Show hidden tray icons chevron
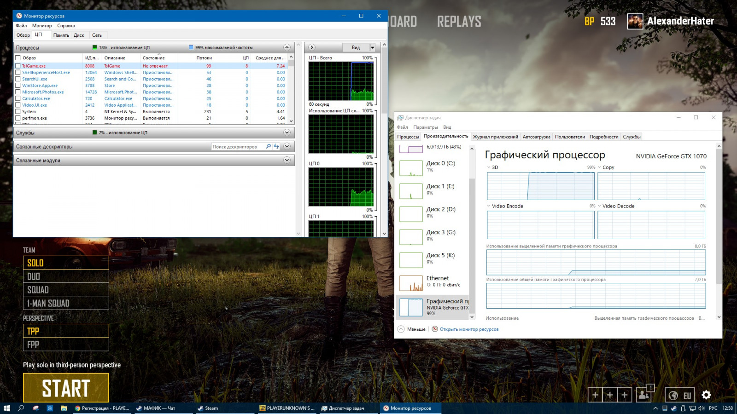The height and width of the screenshot is (414, 737). coord(655,408)
